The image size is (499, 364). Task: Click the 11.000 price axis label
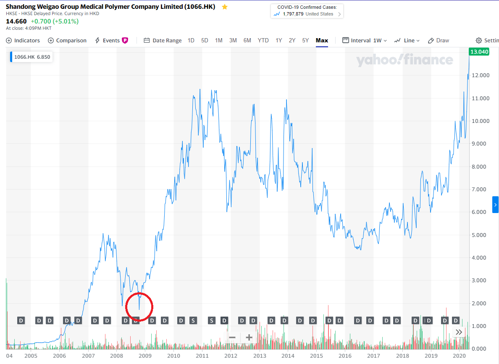point(481,99)
